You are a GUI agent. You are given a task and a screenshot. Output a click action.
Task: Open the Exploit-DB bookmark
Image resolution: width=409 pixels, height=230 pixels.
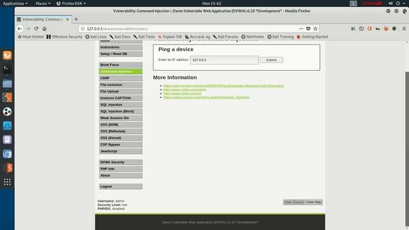[x=170, y=37]
